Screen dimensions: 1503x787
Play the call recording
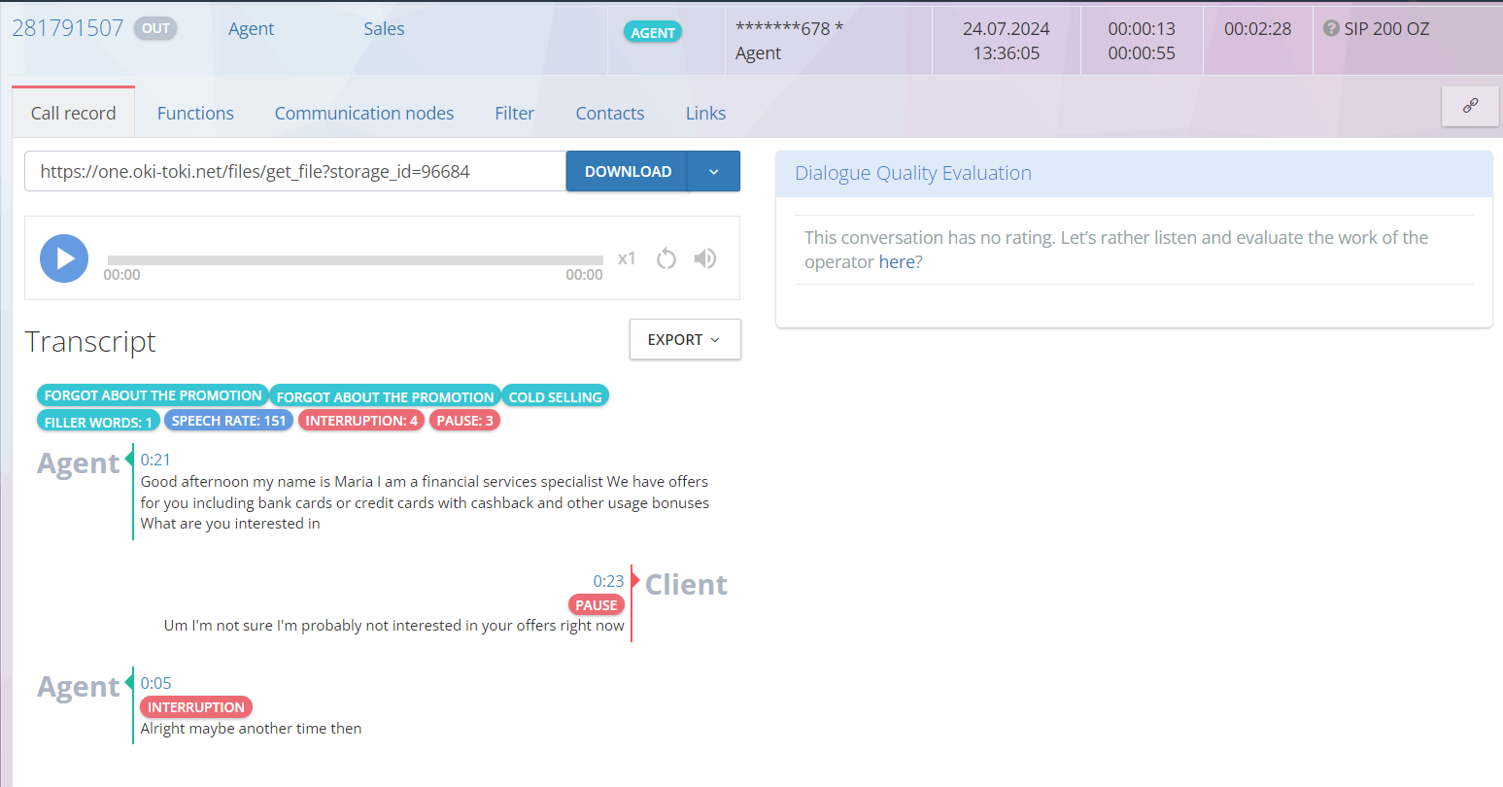coord(64,258)
